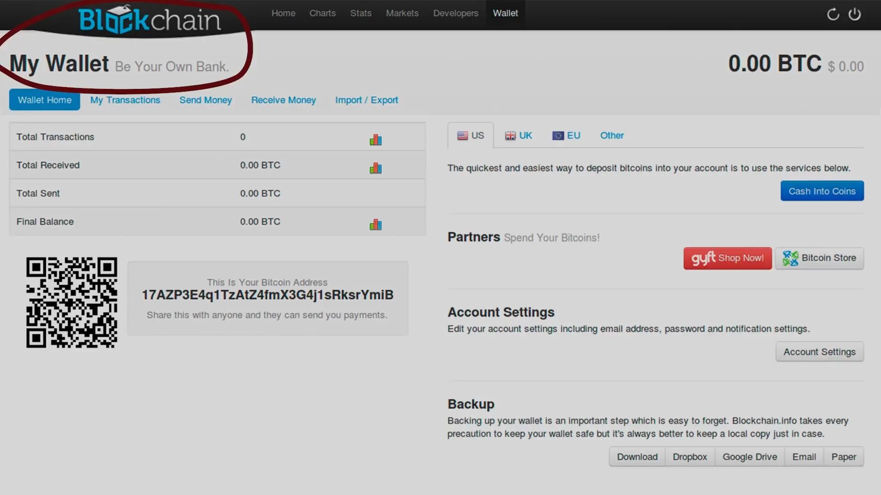Open chart icon for Final Balance
This screenshot has width=881, height=495.
tap(375, 224)
